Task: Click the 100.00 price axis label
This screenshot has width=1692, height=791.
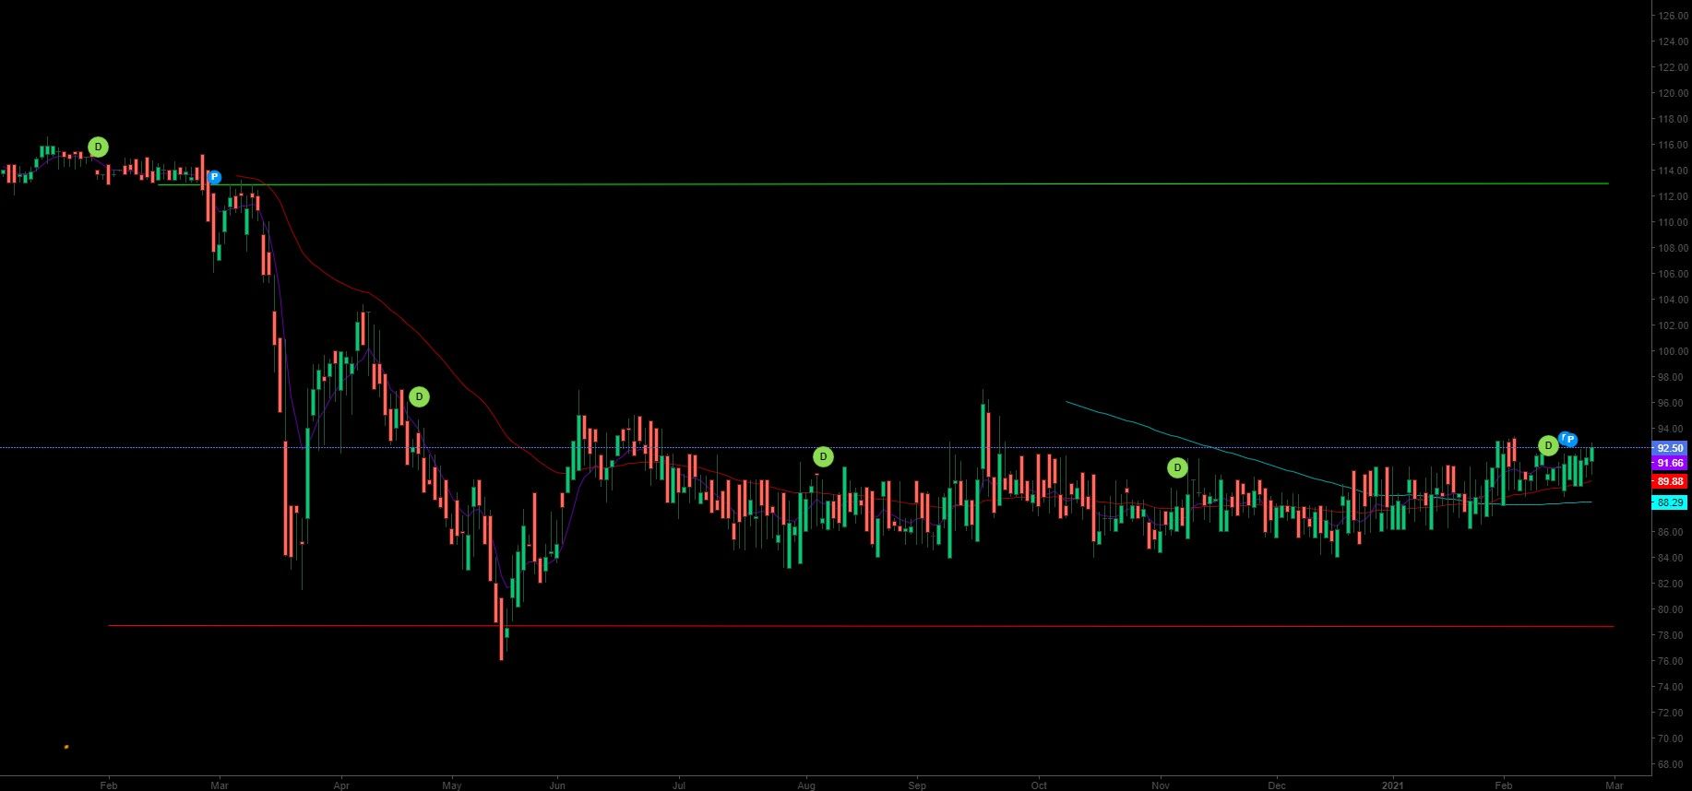Action: (1673, 351)
